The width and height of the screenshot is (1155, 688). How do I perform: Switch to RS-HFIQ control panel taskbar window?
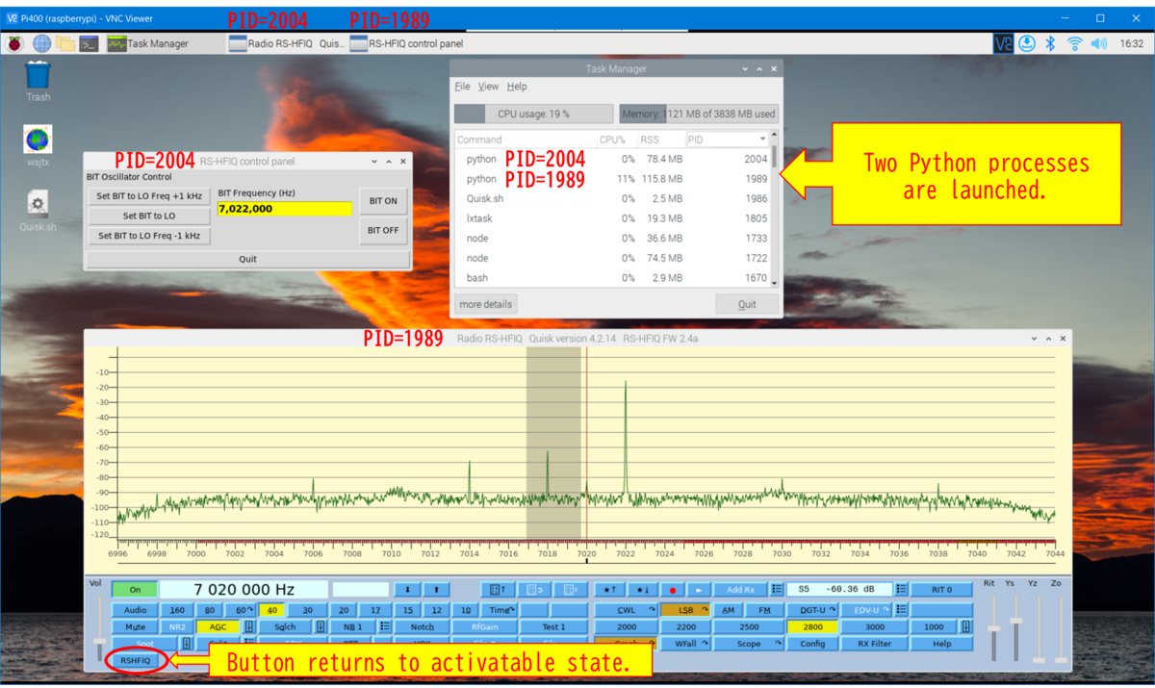(407, 43)
